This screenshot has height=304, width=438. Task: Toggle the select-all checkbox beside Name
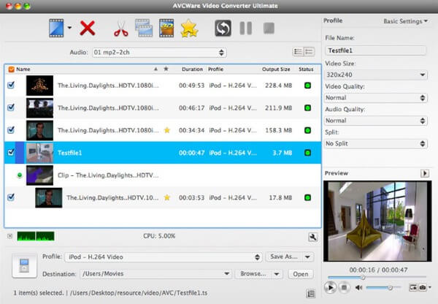tap(11, 69)
